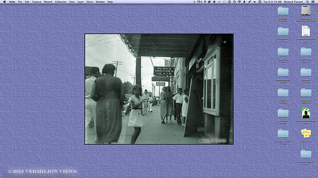This screenshot has height=178, width=318.
Task: Click the vintage street photo image
Action: [159, 89]
